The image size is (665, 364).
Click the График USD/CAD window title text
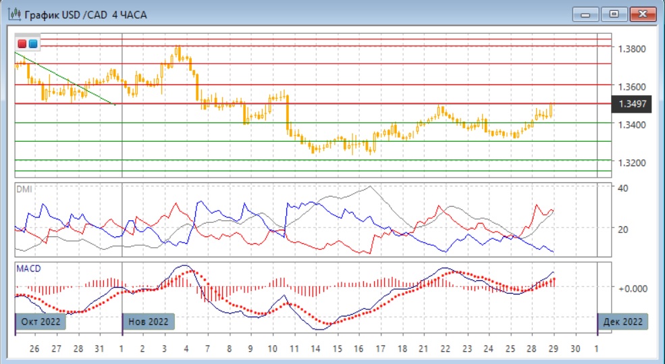(84, 14)
